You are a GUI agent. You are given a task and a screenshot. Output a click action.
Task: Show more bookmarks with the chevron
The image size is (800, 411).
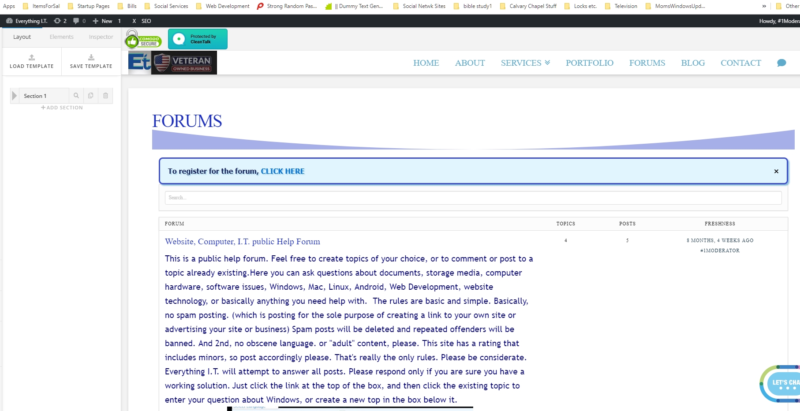click(x=764, y=6)
